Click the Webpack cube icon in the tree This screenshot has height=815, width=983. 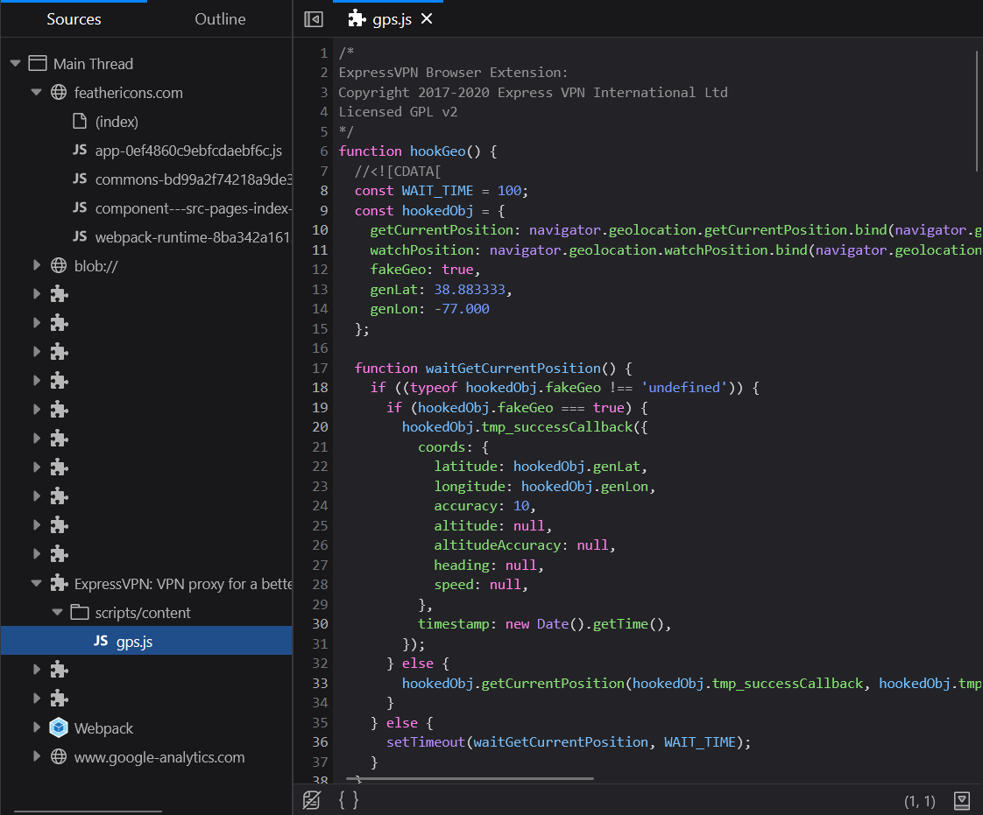[x=58, y=727]
